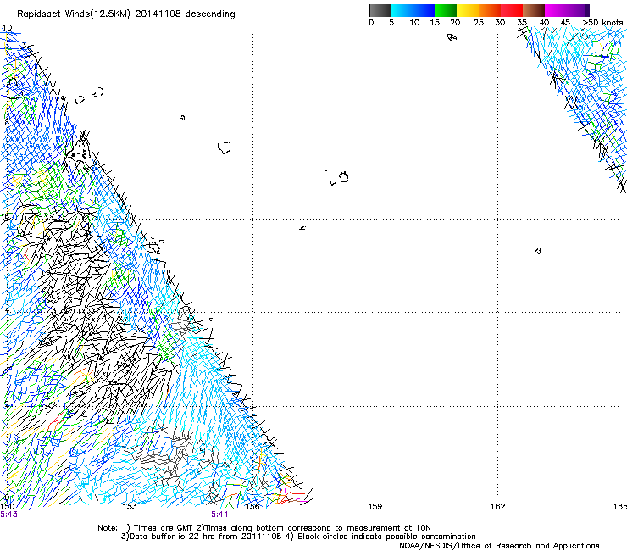Image resolution: width=627 pixels, height=551 pixels.
Task: Click the '162' longitude axis label
Action: [498, 507]
